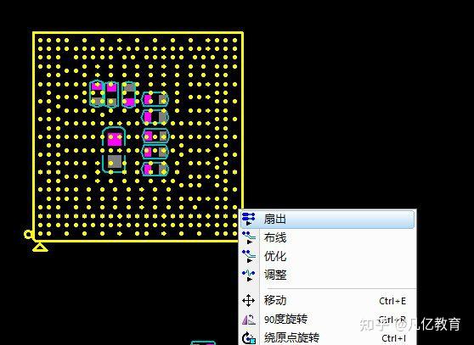The height and width of the screenshot is (345, 474).
Task: Choose 布线 (Route) menu entry
Action: pyautogui.click(x=327, y=237)
